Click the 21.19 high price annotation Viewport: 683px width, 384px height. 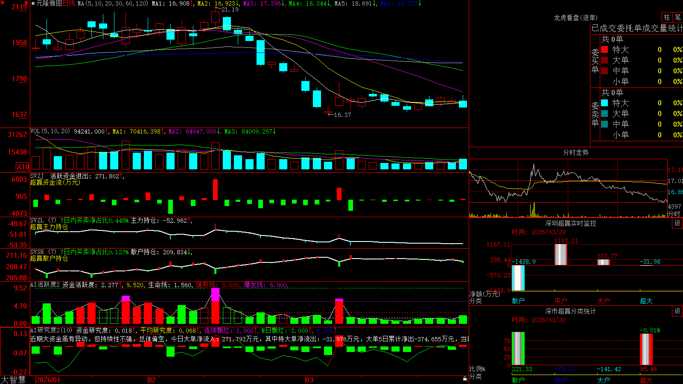(x=230, y=9)
